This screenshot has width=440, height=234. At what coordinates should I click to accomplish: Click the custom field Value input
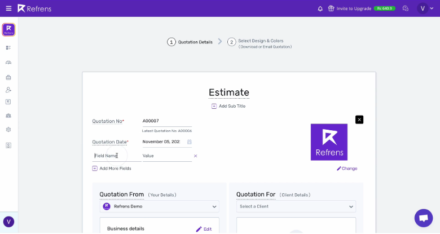coord(167,156)
